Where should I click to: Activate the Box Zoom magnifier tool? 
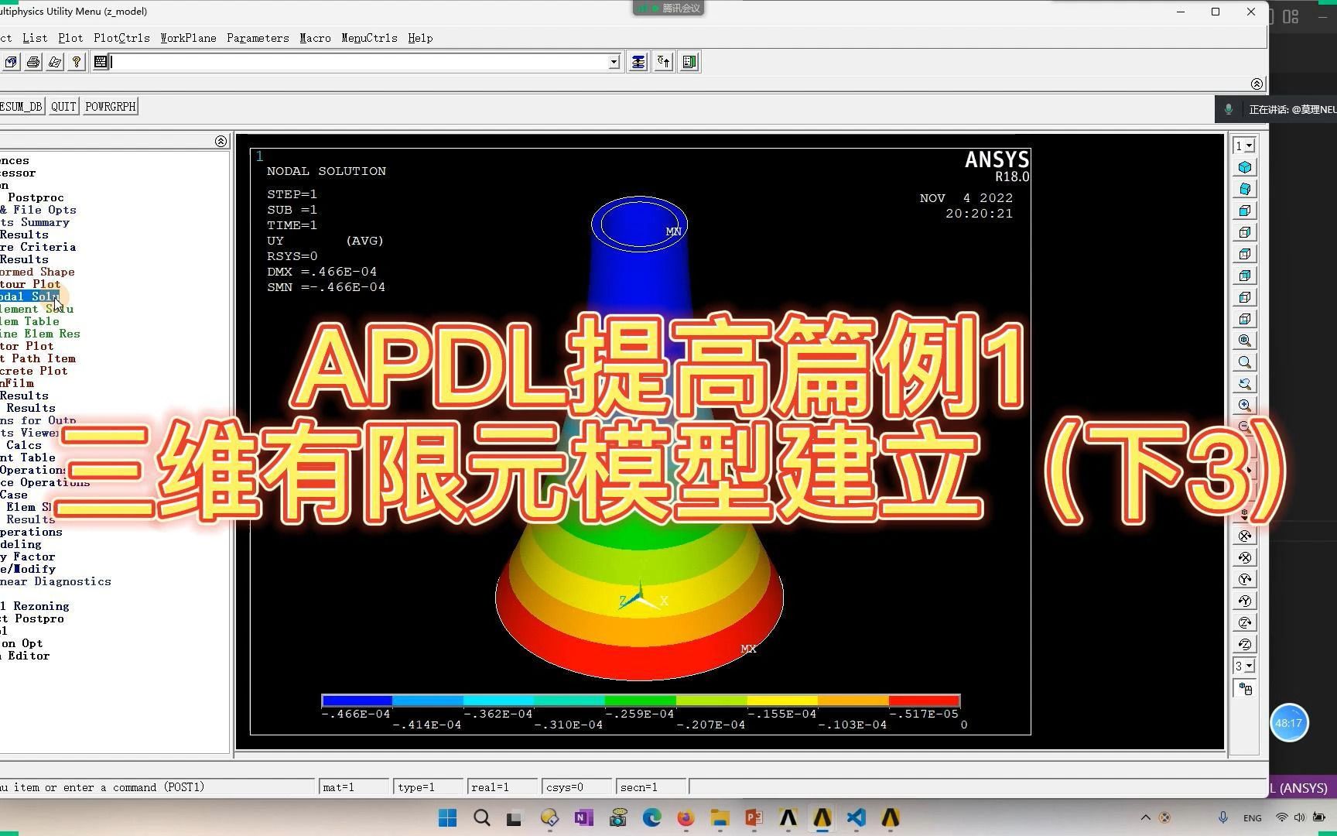point(1245,362)
